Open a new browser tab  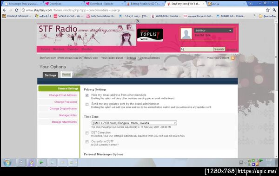pos(251,4)
